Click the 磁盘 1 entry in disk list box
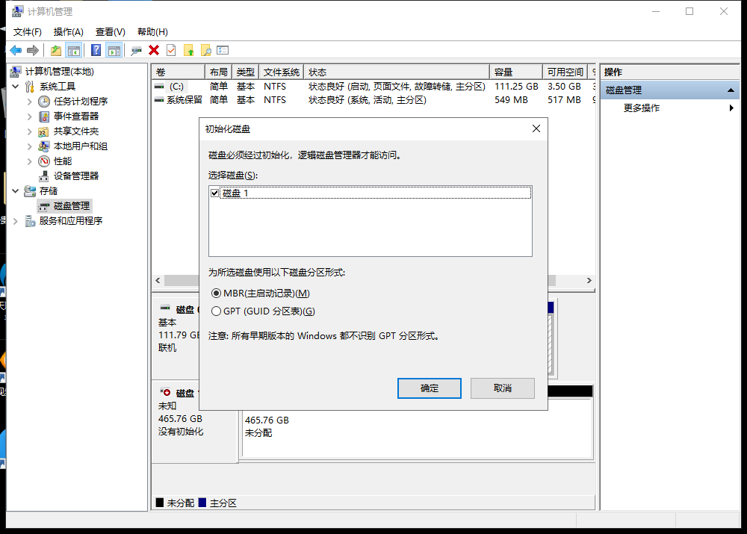Viewport: 747px width, 534px height. [375, 193]
